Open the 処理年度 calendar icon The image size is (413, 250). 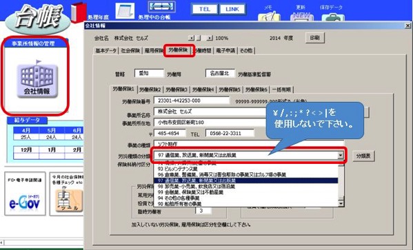coord(125,10)
